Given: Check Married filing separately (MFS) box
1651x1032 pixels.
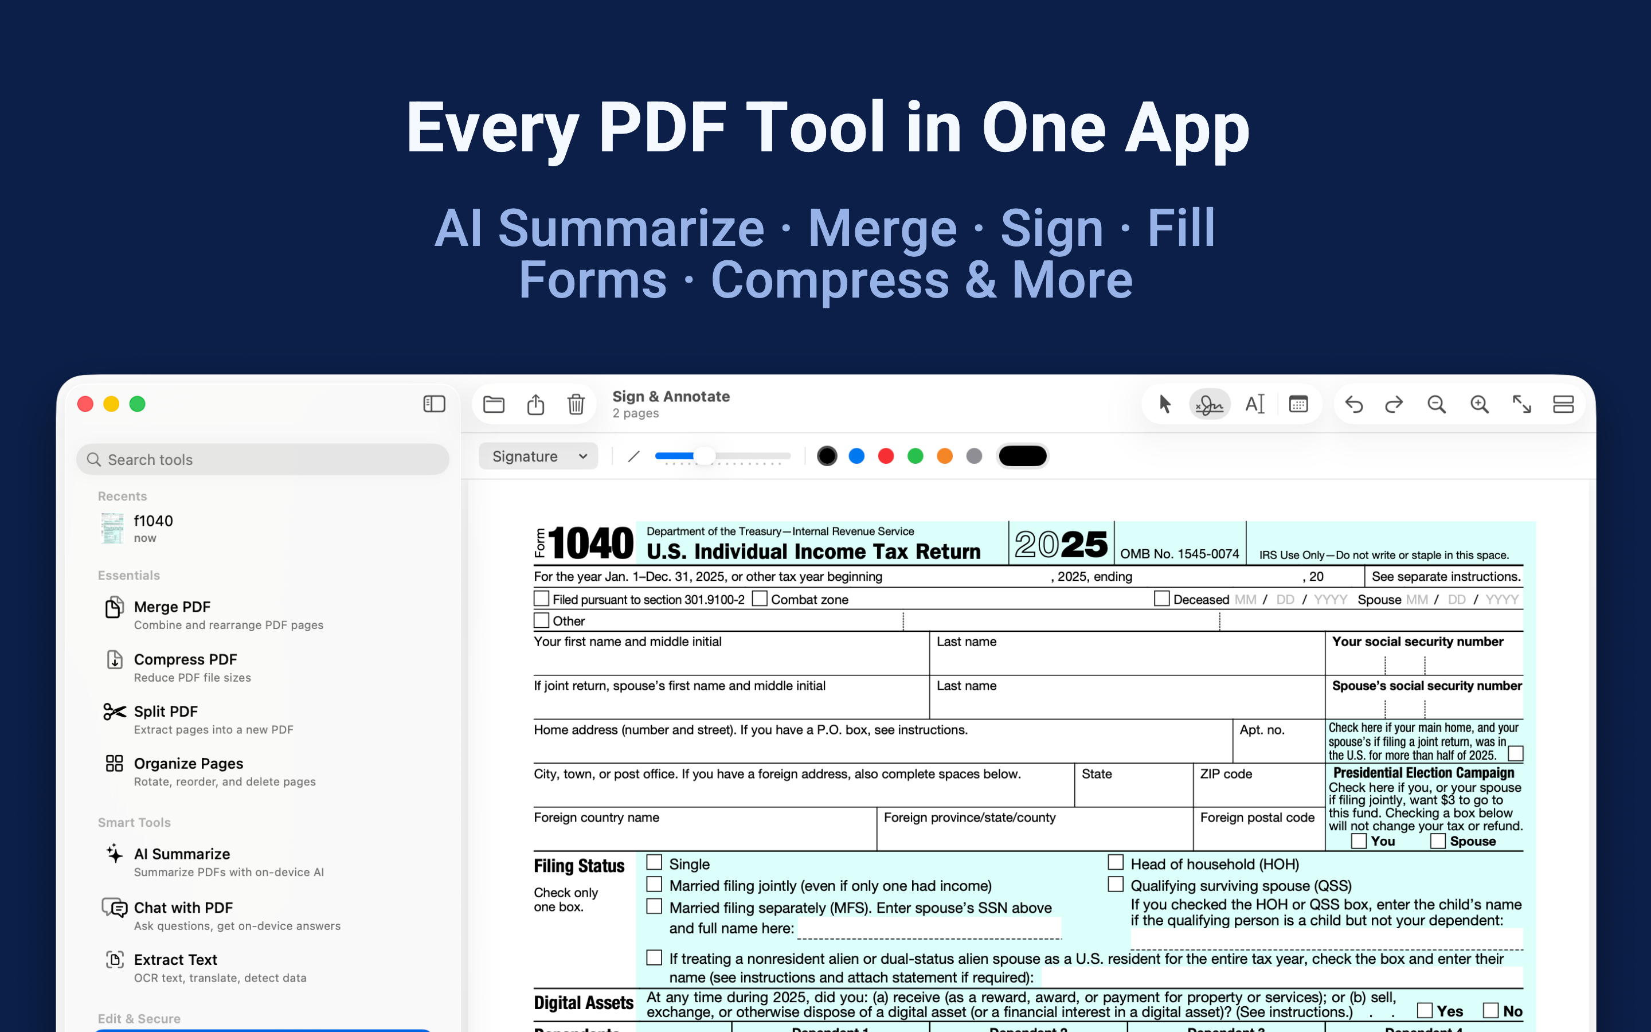Looking at the screenshot, I should [654, 906].
